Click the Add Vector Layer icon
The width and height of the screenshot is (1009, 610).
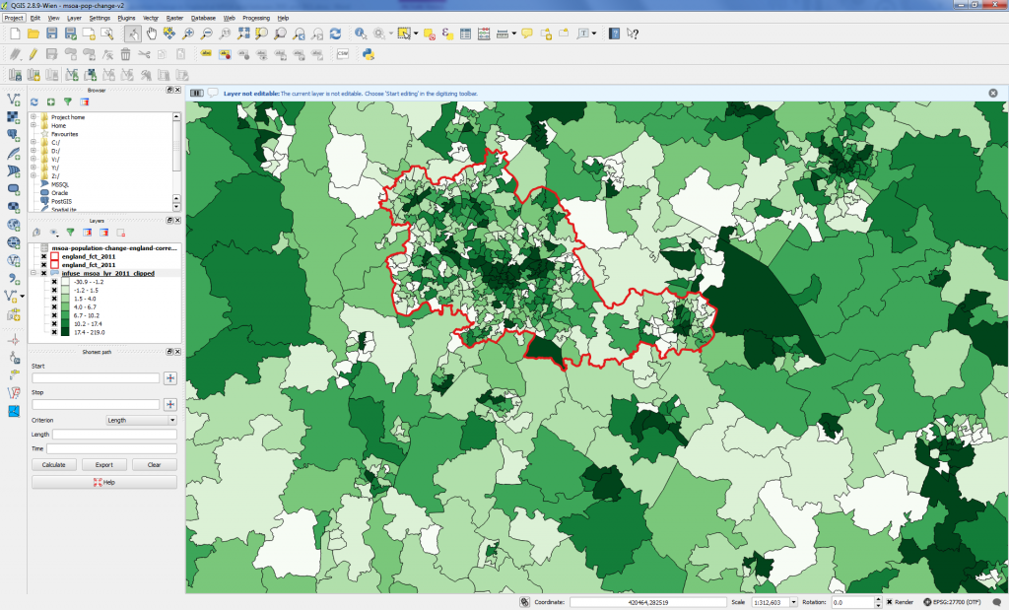point(14,100)
